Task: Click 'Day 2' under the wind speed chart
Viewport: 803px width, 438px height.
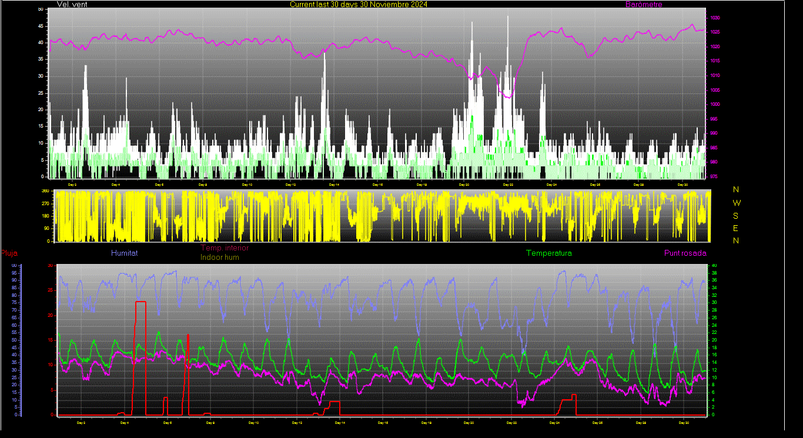Action: tap(72, 185)
